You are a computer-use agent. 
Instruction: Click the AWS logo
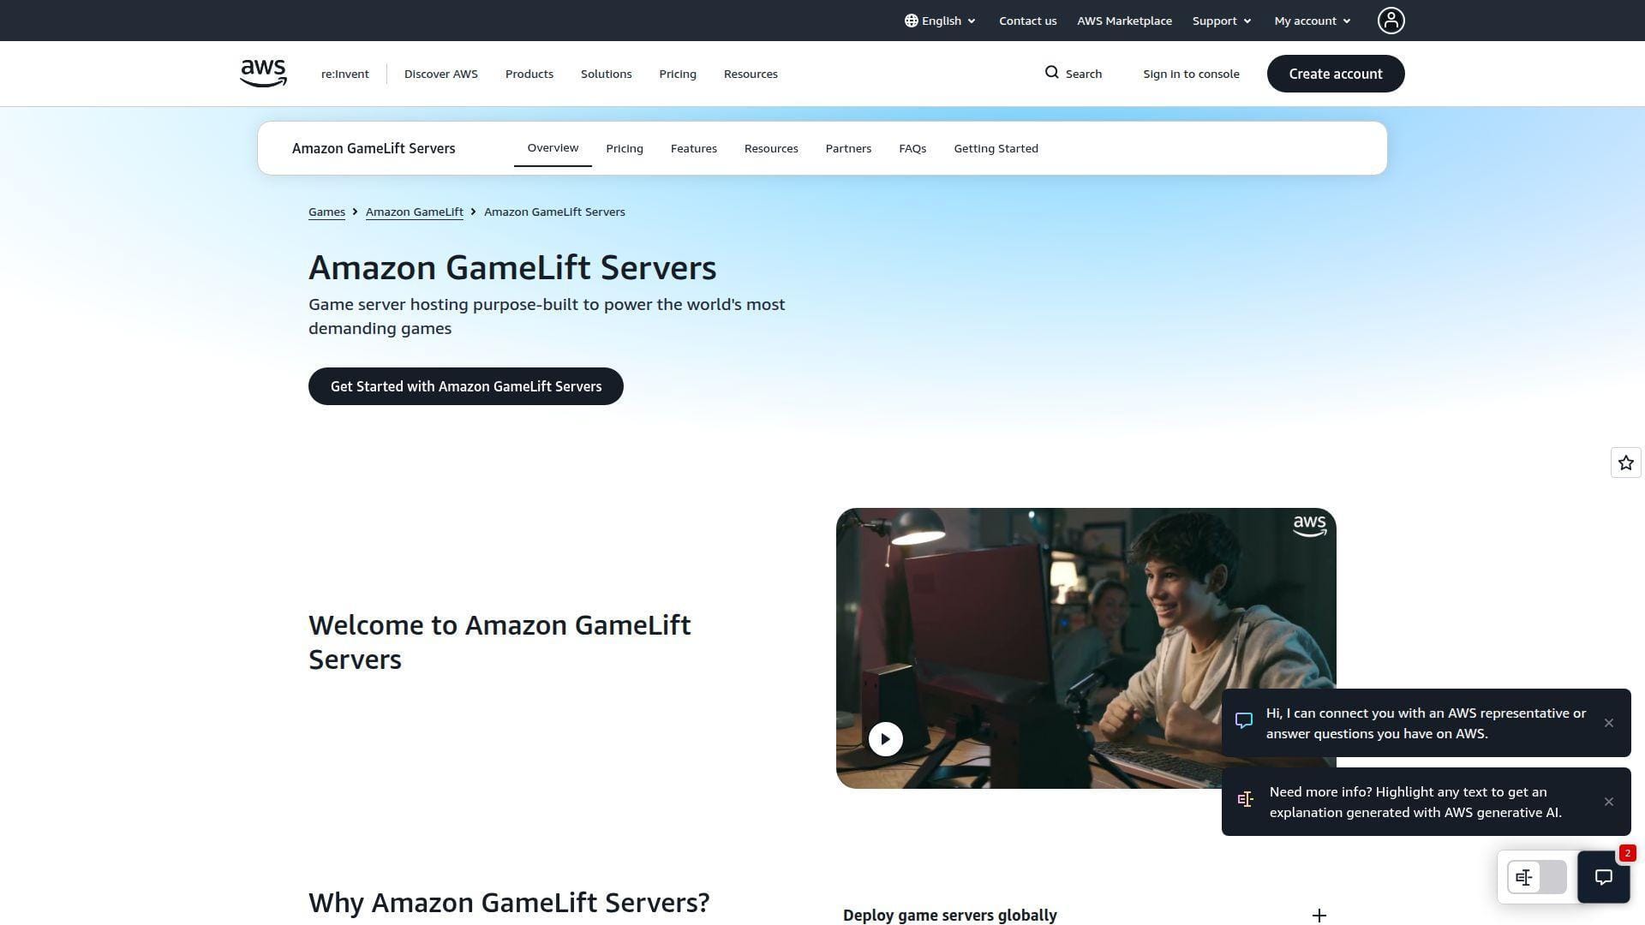pos(263,74)
